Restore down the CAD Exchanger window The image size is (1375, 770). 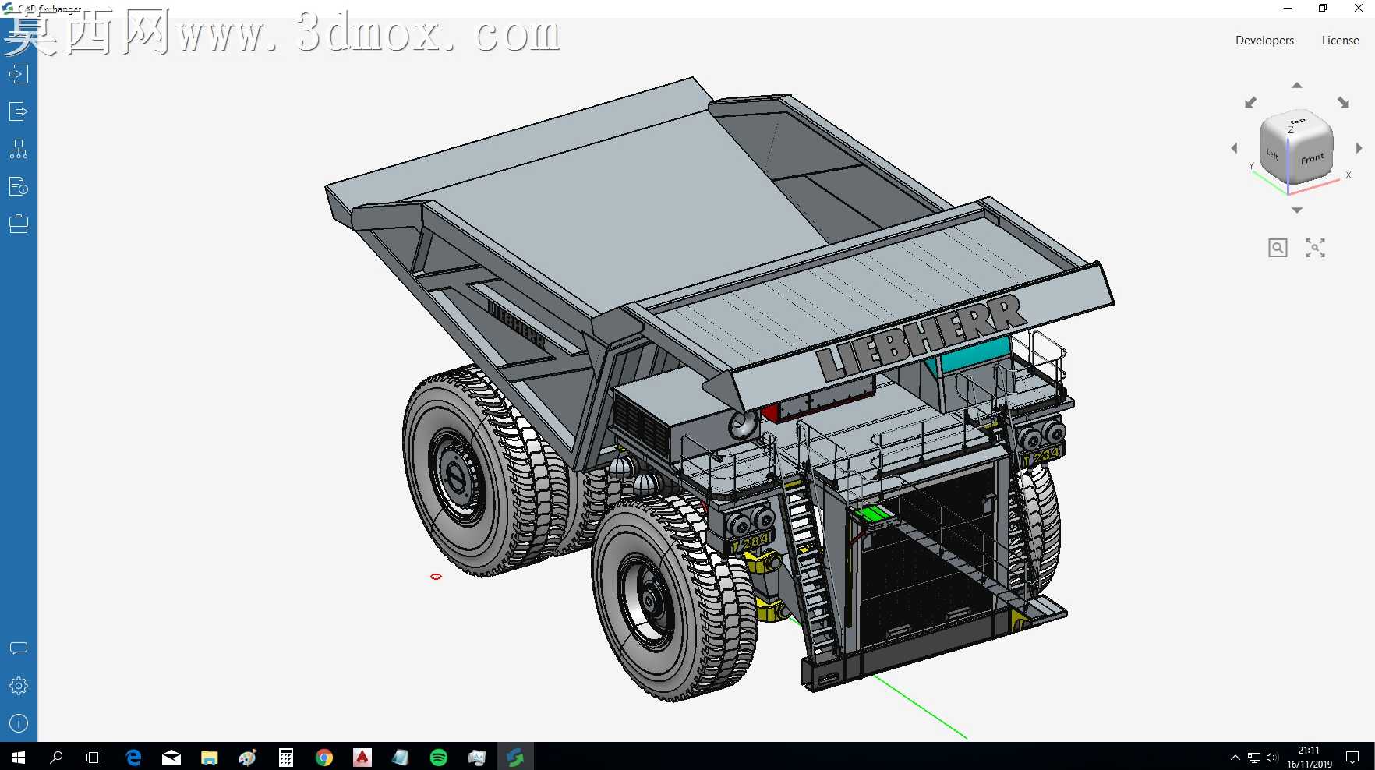coord(1323,9)
